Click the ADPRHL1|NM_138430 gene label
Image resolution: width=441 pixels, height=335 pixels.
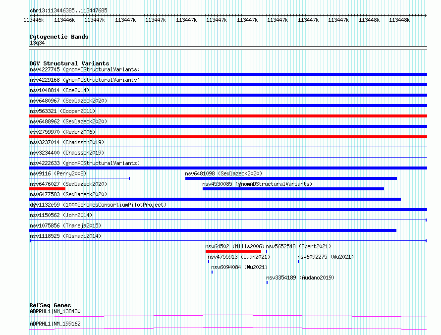[x=55, y=311]
